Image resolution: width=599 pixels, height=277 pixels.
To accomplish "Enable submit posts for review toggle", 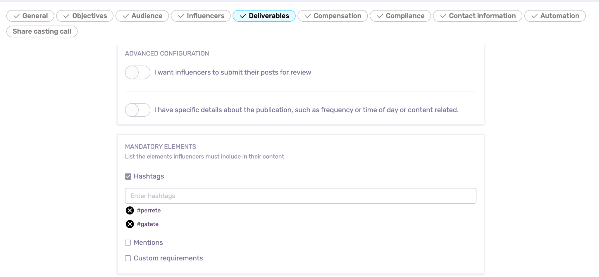I will [137, 72].
